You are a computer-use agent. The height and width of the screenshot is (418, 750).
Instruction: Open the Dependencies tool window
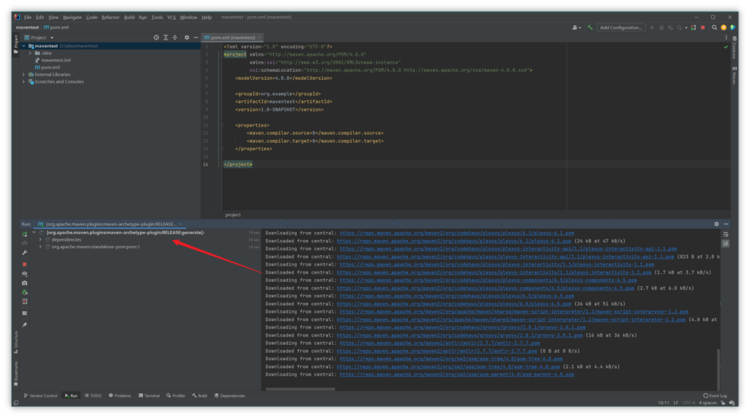coord(230,396)
